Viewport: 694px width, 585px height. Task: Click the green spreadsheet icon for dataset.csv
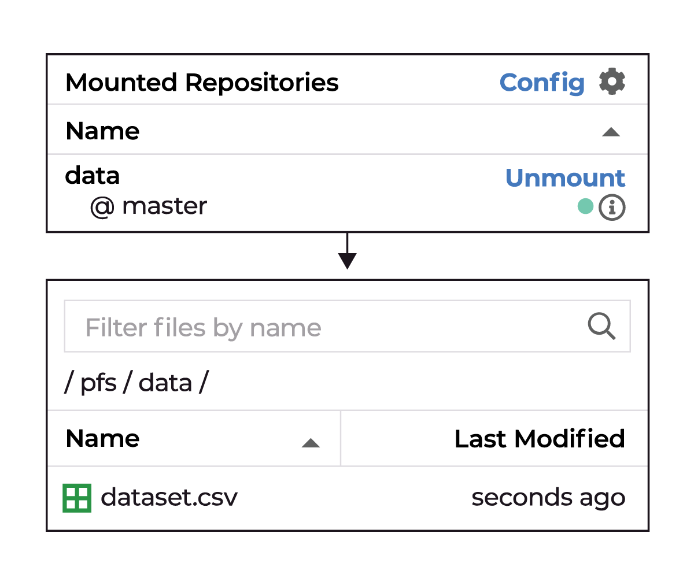(77, 498)
